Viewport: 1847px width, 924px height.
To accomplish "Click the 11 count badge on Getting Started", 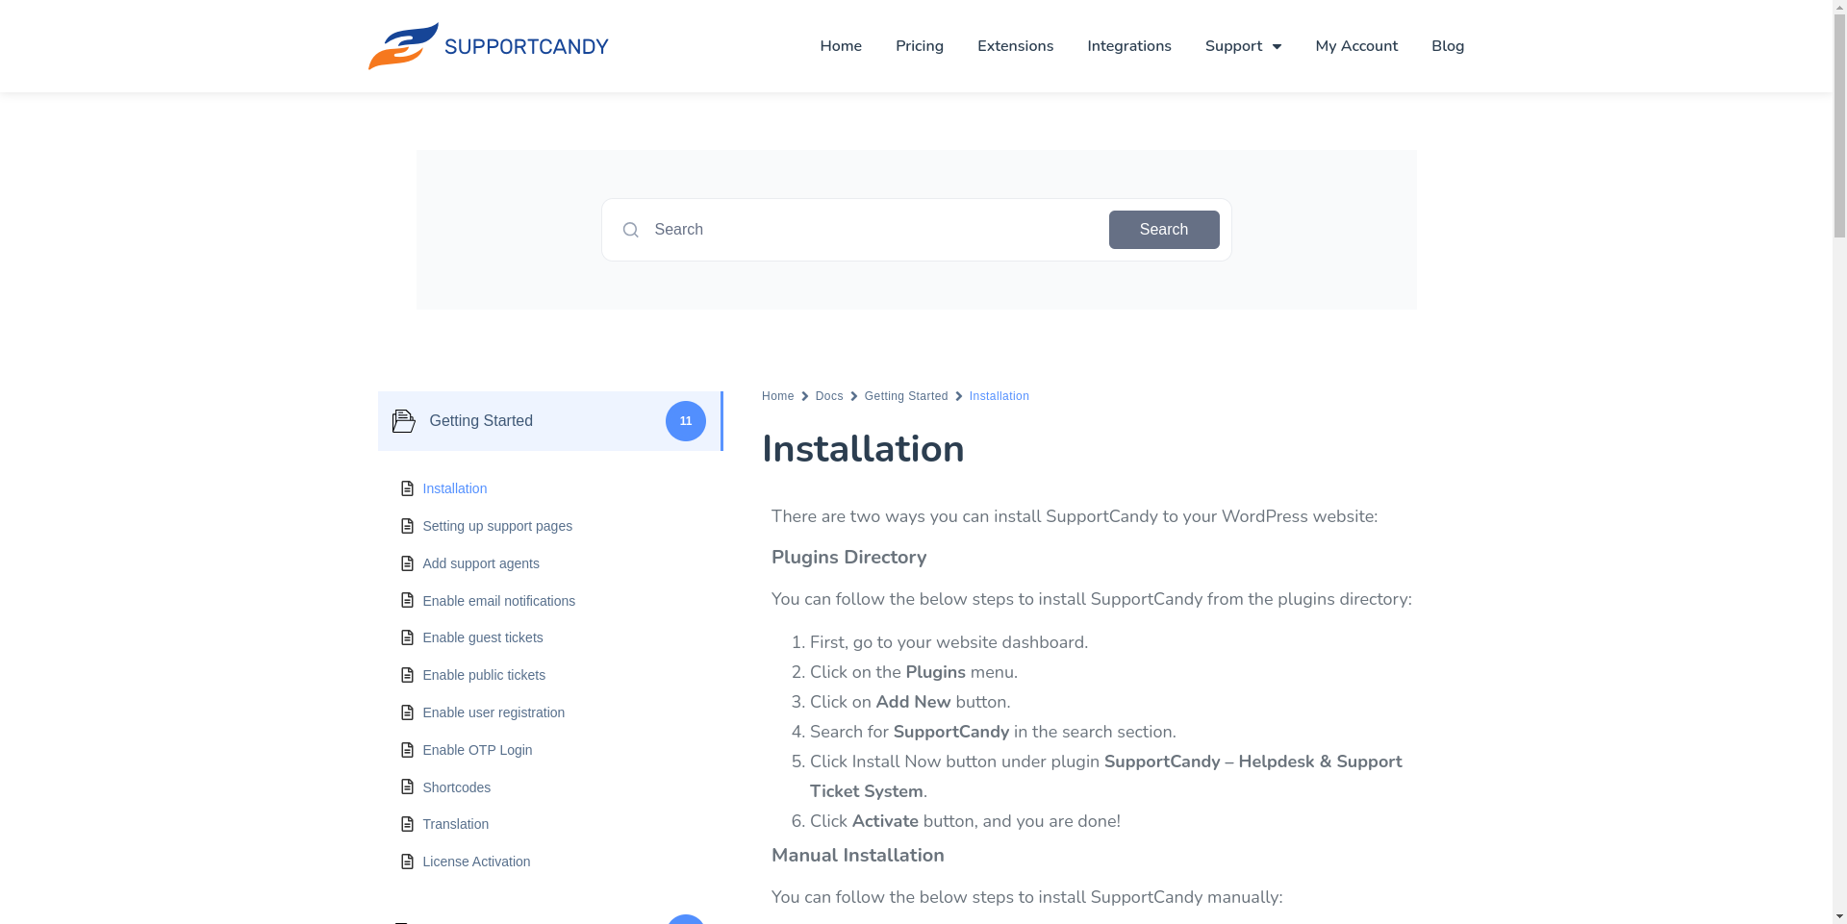I will (686, 421).
